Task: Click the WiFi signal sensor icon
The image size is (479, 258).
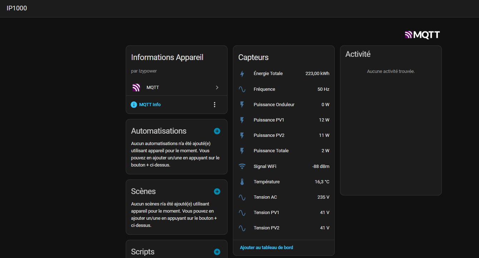Action: tap(242, 167)
